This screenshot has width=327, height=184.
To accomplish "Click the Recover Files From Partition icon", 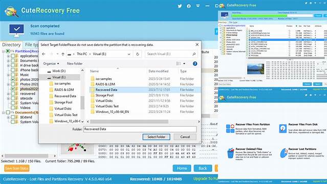I will [230, 128].
